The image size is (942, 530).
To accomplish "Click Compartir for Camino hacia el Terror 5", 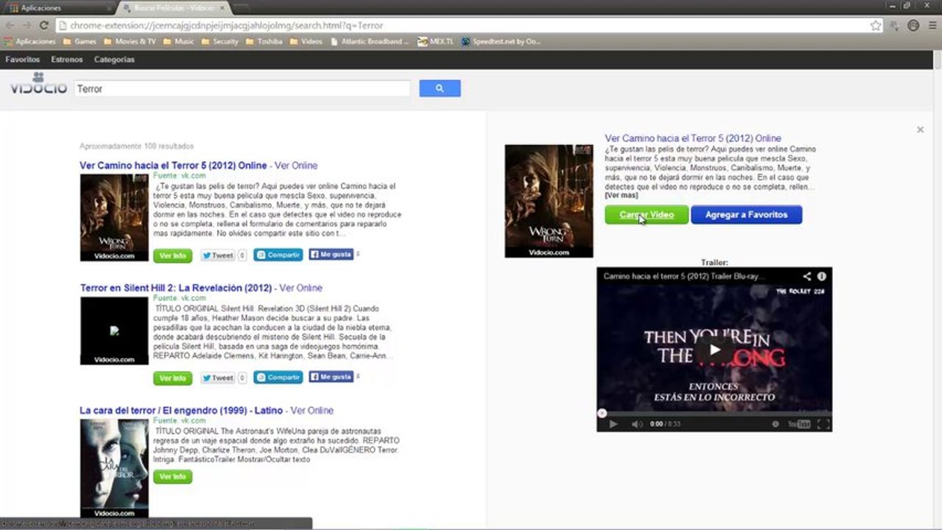I will pyautogui.click(x=278, y=255).
